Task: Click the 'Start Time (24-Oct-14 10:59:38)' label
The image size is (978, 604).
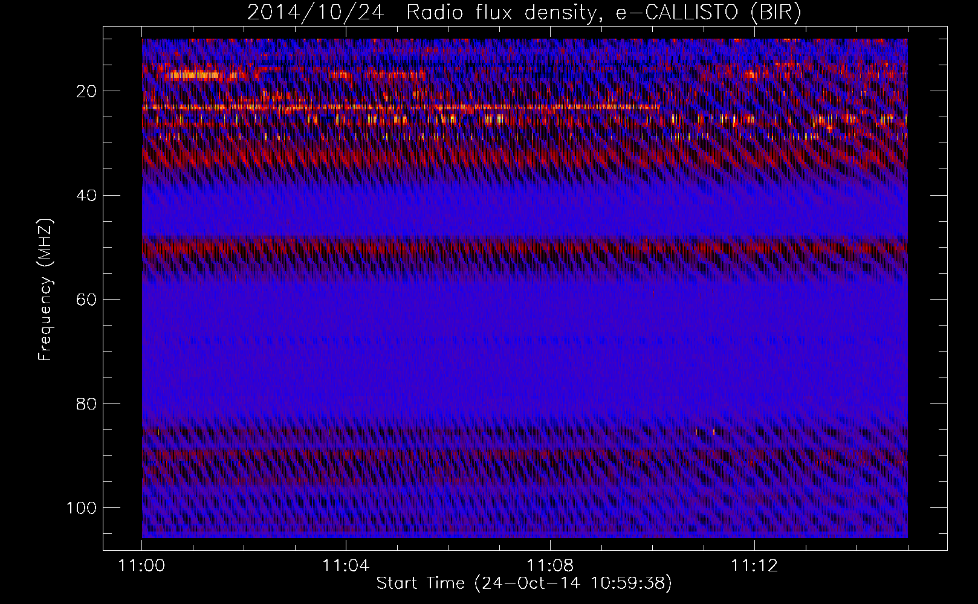Action: click(x=524, y=583)
